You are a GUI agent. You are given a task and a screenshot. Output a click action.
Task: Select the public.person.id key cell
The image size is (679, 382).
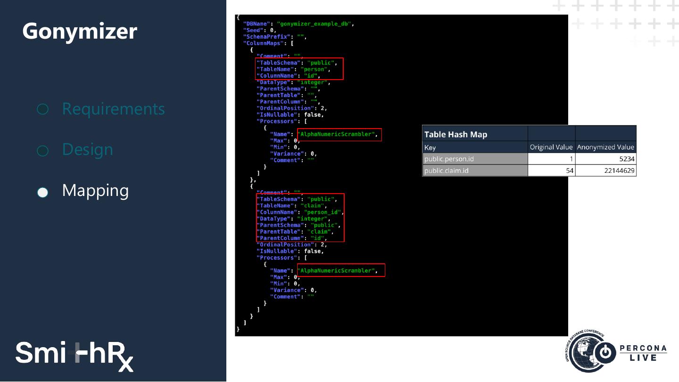point(475,159)
